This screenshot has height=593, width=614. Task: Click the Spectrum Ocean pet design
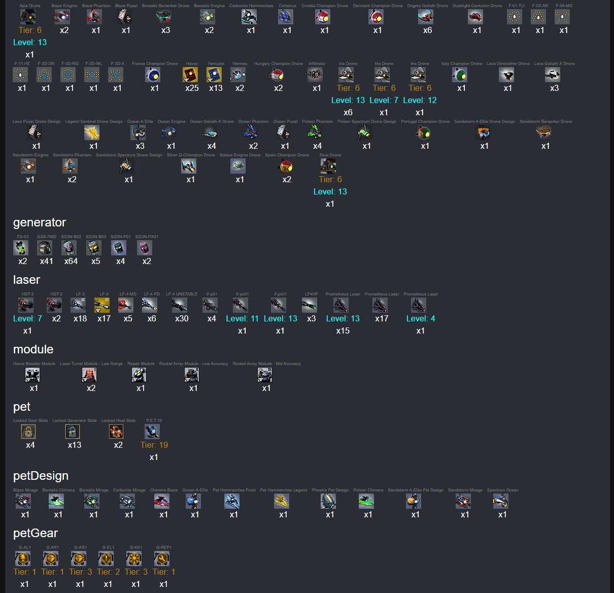click(x=501, y=502)
